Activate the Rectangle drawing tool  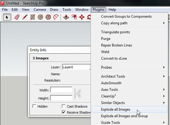coord(33,17)
